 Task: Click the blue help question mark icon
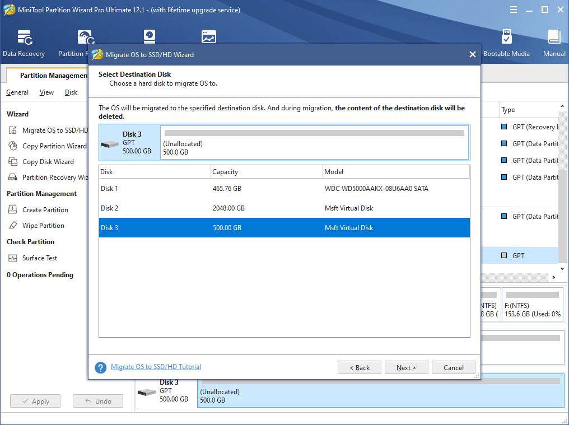pos(100,367)
